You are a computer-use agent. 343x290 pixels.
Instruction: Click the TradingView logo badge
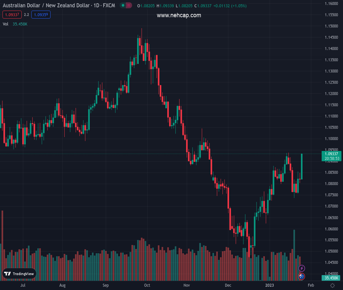click(19, 274)
